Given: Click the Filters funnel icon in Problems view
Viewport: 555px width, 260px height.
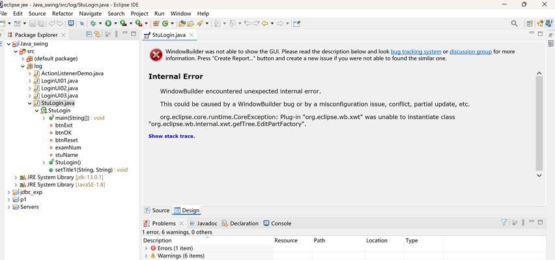Looking at the screenshot, I should 504,222.
